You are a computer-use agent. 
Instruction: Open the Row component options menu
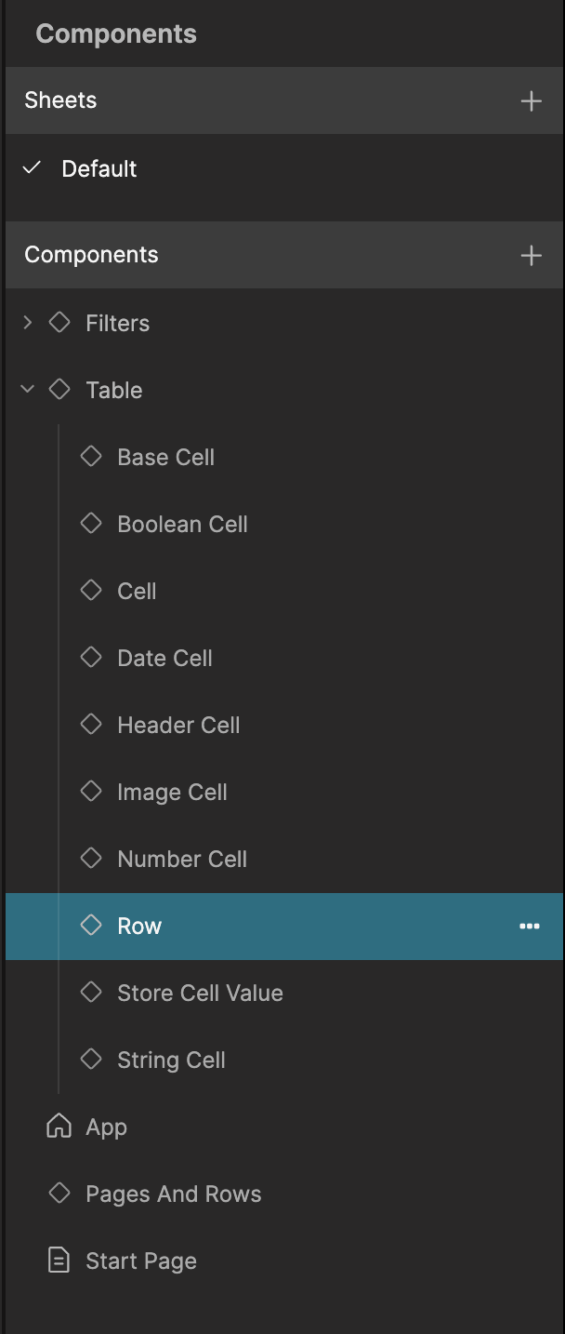(x=530, y=927)
